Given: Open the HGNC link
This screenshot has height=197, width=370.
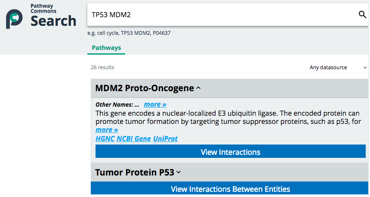Looking at the screenshot, I should 105,139.
